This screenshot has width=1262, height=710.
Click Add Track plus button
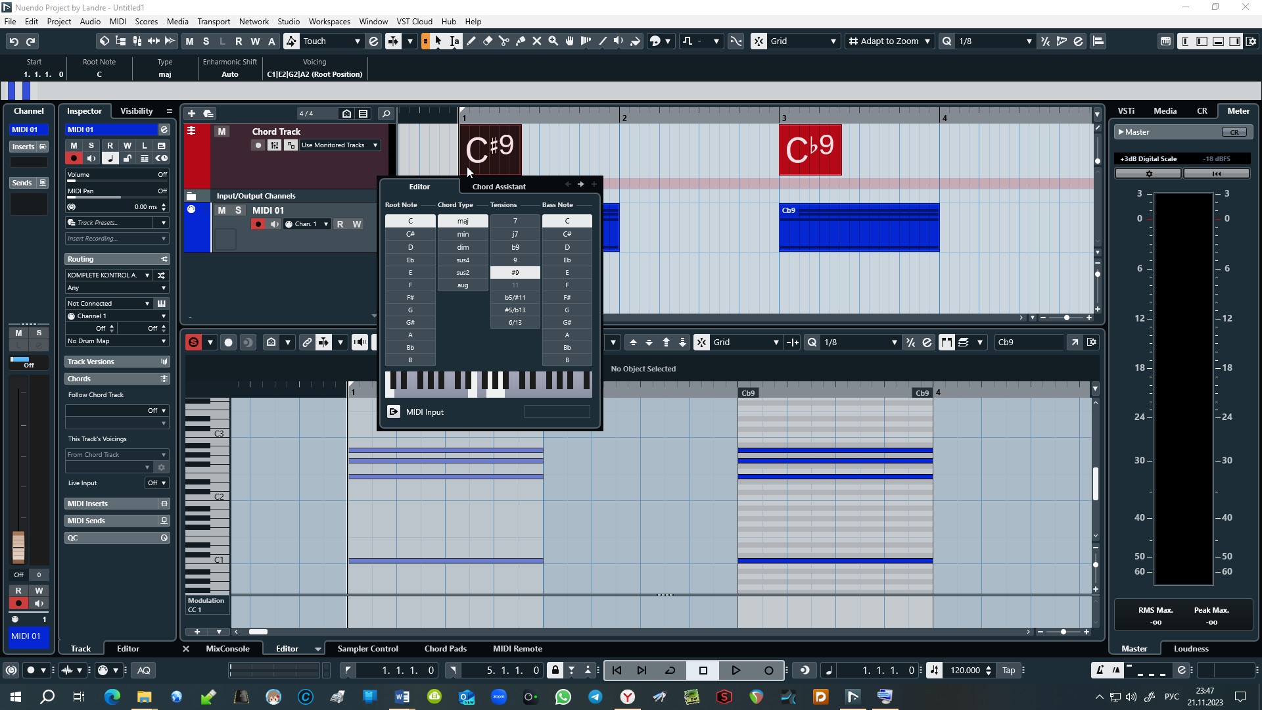point(191,114)
